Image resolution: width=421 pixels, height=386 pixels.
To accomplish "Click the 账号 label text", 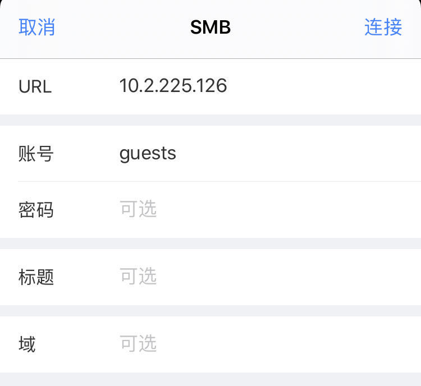I will tap(36, 154).
